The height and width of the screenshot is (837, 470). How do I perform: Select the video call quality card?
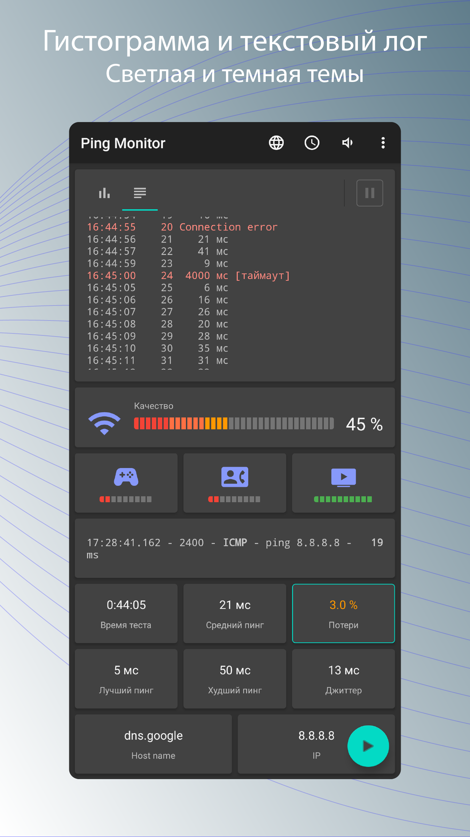coord(235,483)
